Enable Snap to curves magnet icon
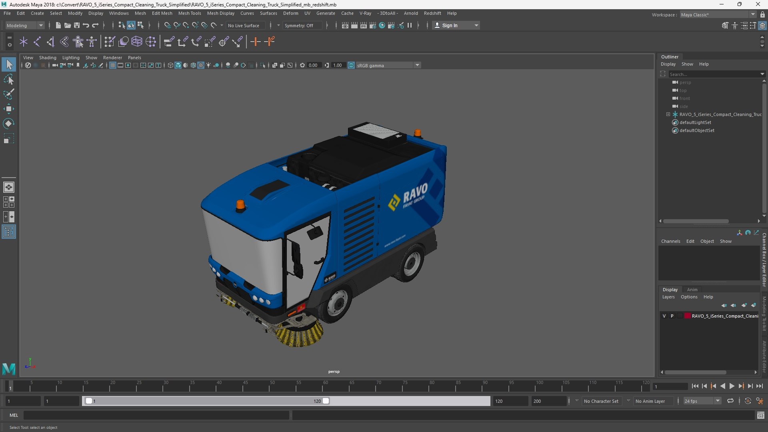Screen dimensions: 768x432 click(x=176, y=25)
